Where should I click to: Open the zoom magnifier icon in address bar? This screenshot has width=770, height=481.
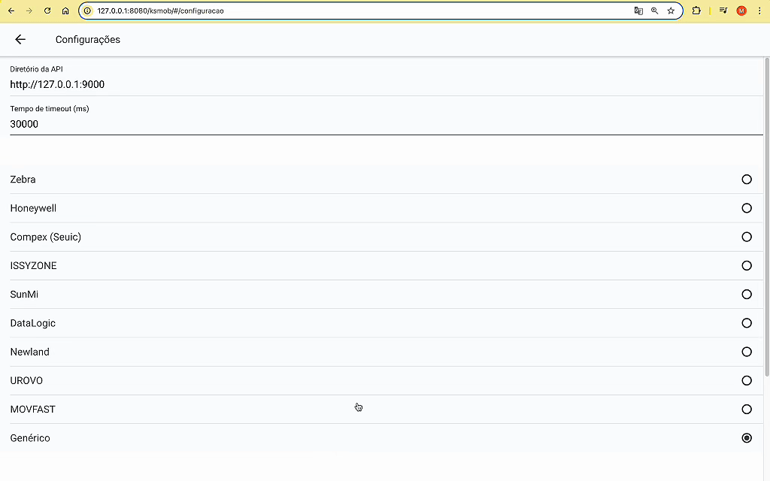(x=654, y=11)
